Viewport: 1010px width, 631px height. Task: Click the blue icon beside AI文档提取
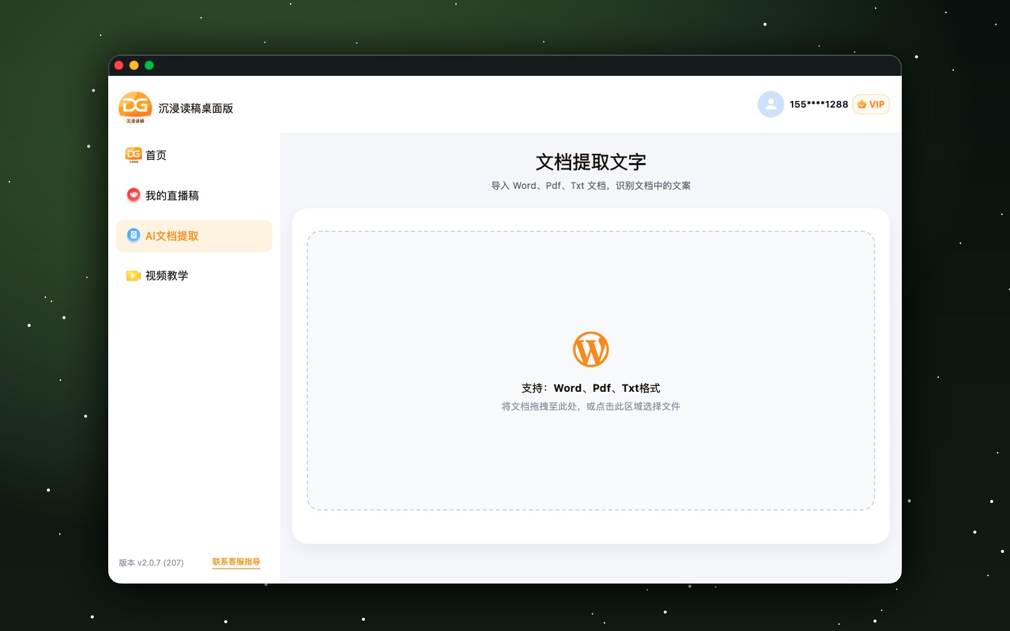[x=133, y=236]
